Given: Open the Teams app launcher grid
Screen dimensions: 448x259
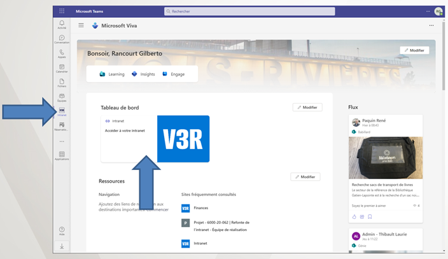Looking at the screenshot, I should (62, 11).
